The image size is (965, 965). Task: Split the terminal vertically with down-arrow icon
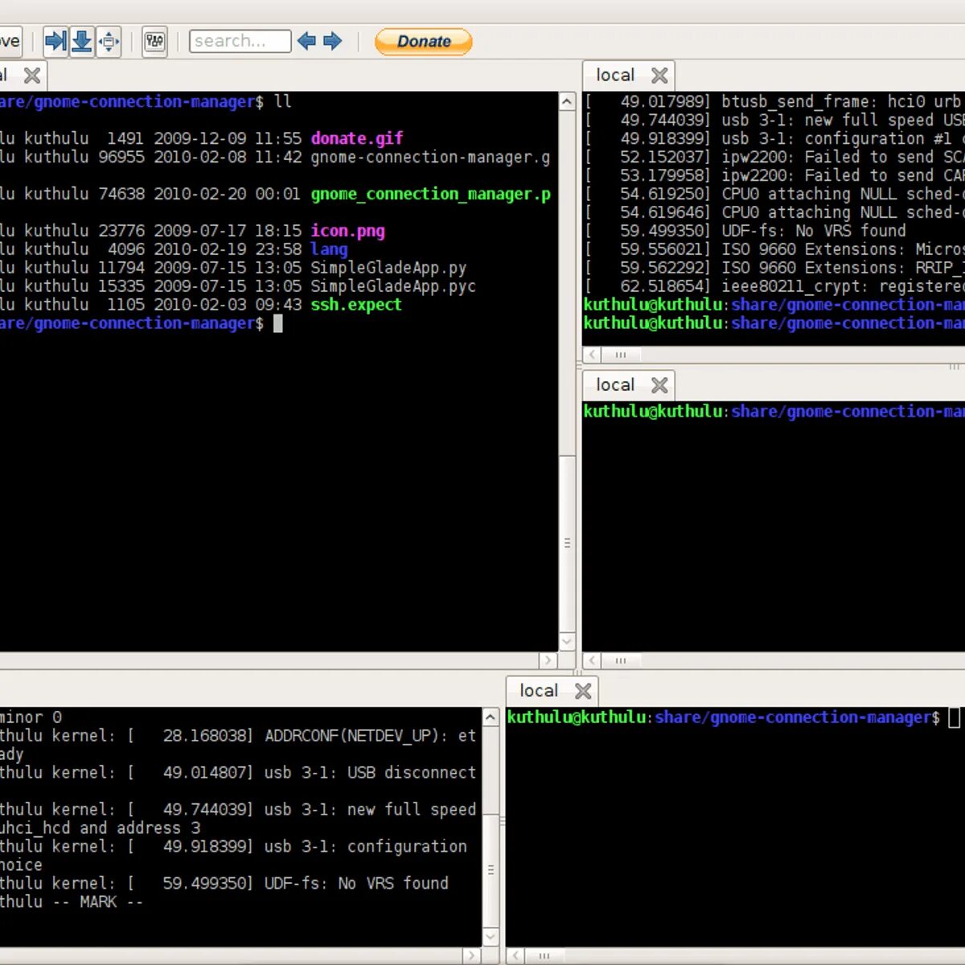(82, 41)
